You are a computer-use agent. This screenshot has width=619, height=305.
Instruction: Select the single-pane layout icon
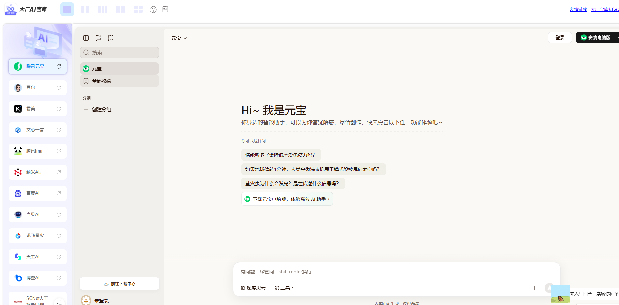coord(67,9)
